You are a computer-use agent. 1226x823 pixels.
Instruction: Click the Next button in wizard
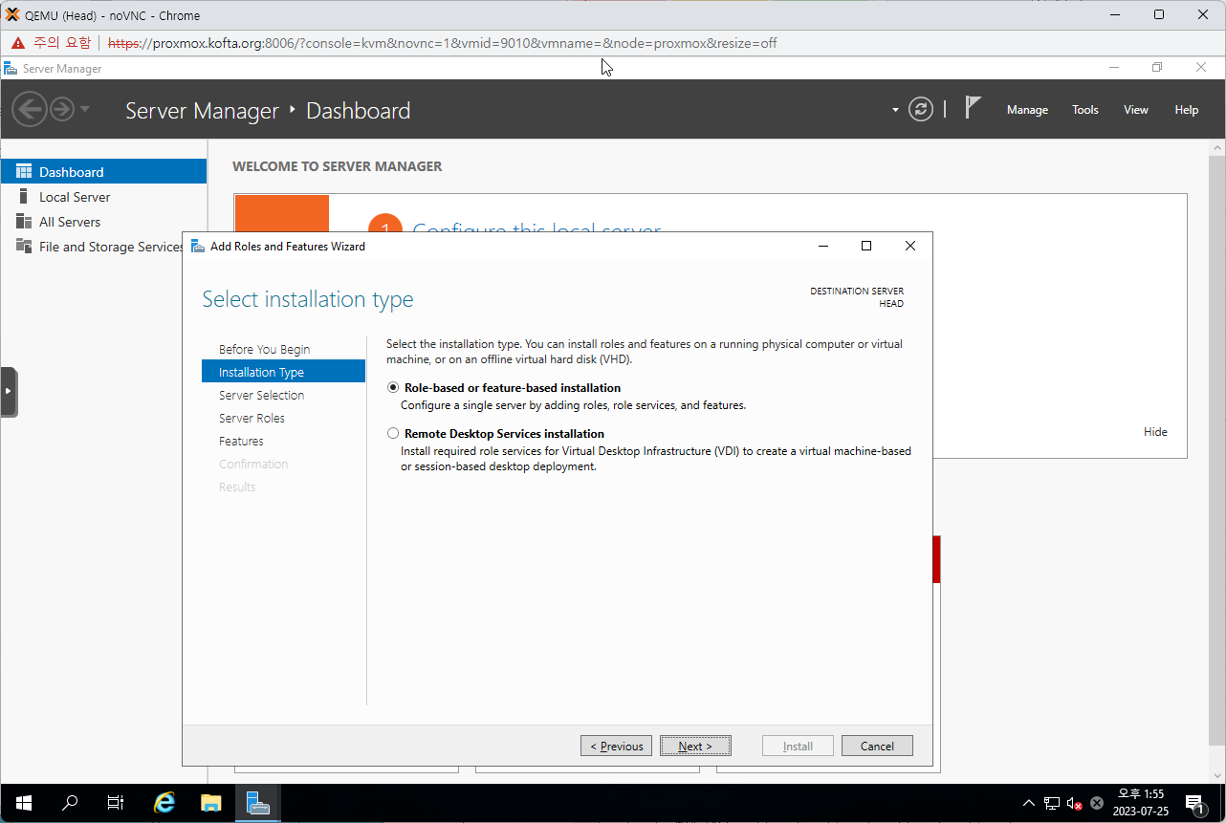[695, 747]
